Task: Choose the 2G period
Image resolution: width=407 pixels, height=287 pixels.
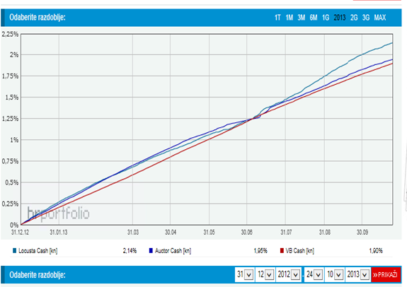Action: [354, 18]
